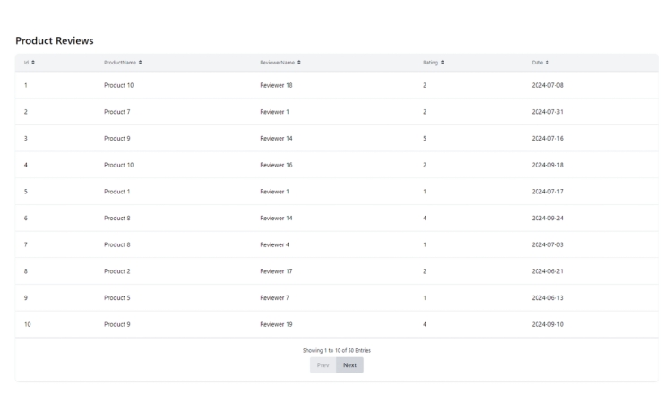
Task: Select Reviewer 17 cell
Action: pos(276,271)
